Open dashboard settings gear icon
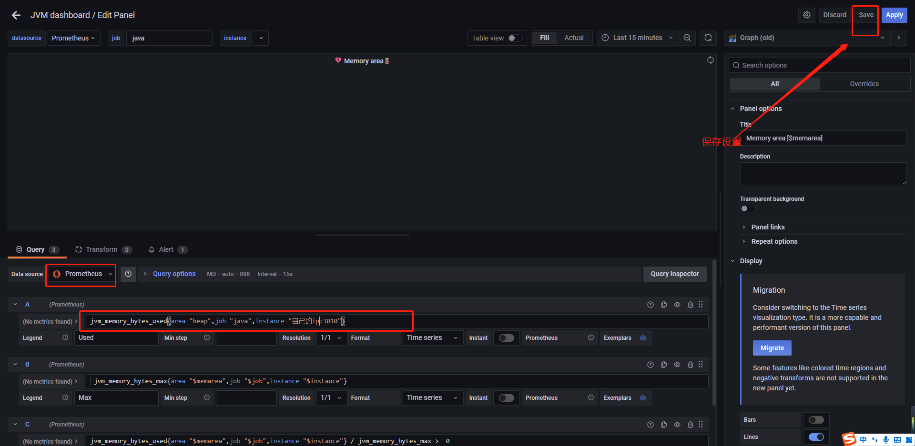Viewport: 915px width, 446px height. 807,15
